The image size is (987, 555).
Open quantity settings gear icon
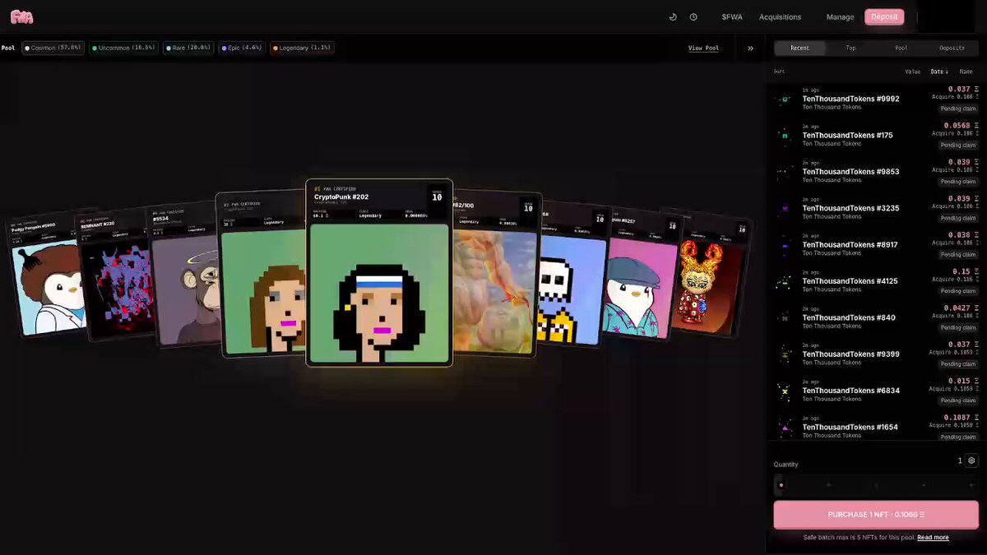coord(971,461)
